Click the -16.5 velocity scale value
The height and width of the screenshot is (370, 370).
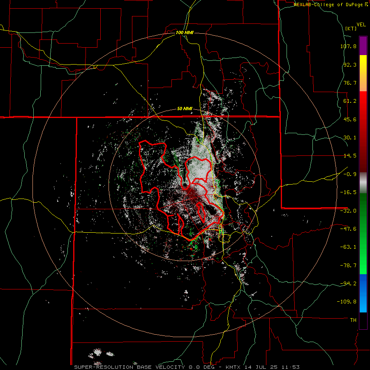[348, 192]
